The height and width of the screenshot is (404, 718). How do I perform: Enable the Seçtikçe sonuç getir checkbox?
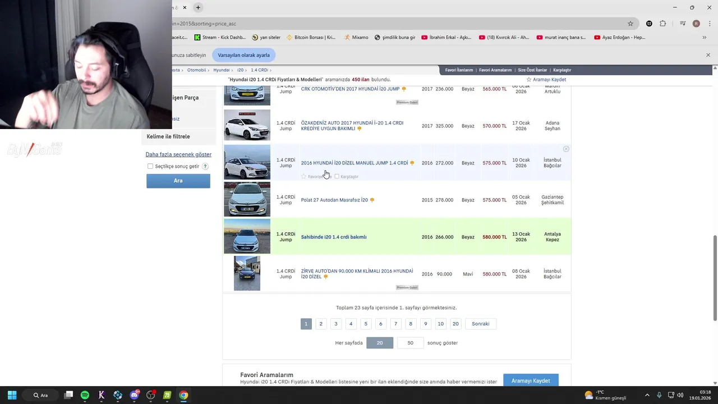point(150,166)
